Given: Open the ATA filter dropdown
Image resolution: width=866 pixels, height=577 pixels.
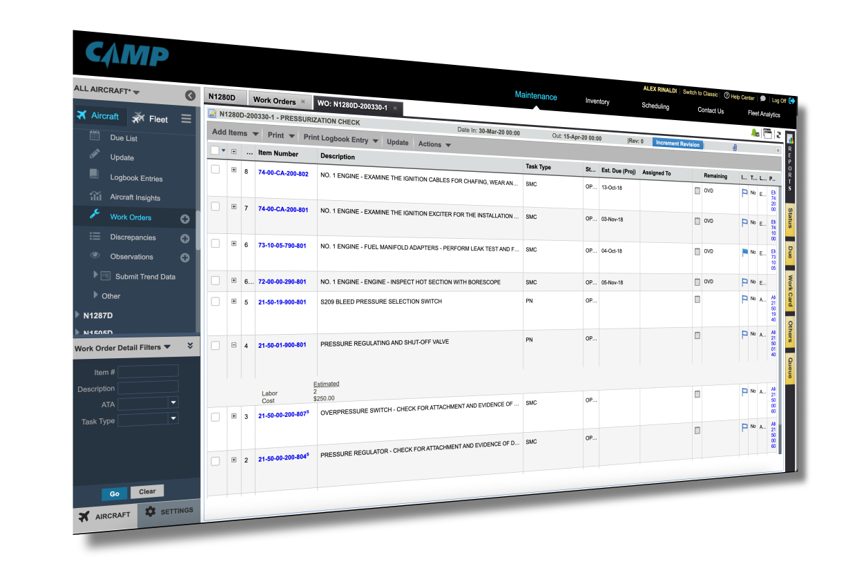Looking at the screenshot, I should (173, 403).
